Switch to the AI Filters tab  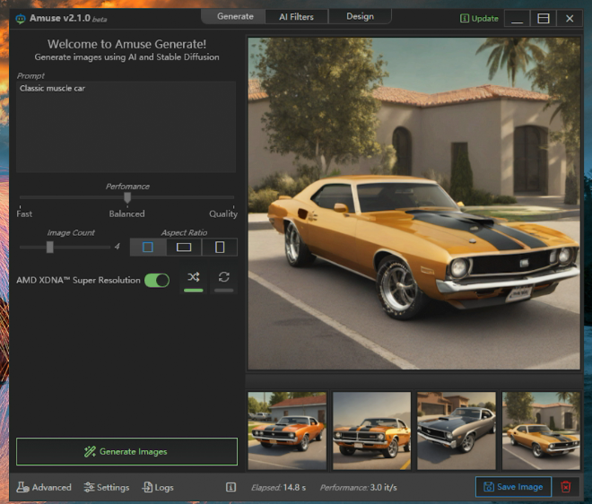(296, 16)
